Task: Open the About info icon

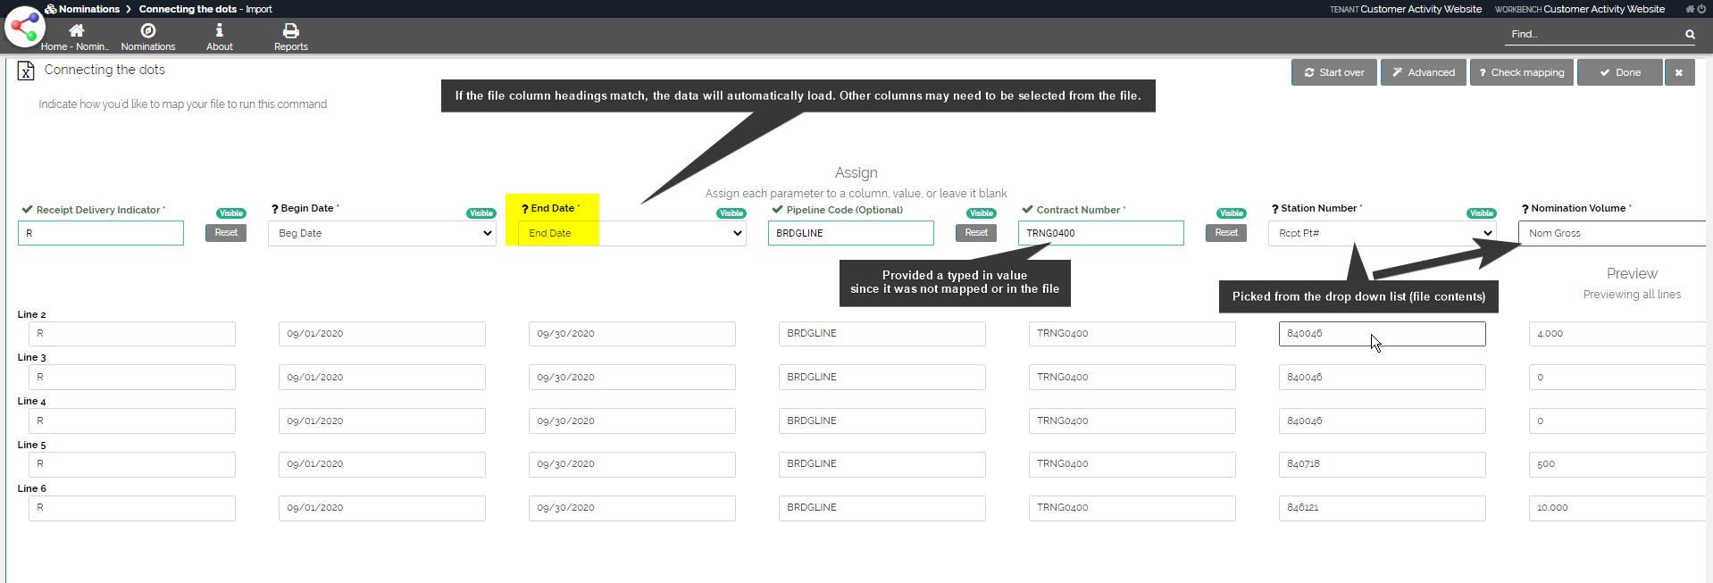Action: [219, 31]
